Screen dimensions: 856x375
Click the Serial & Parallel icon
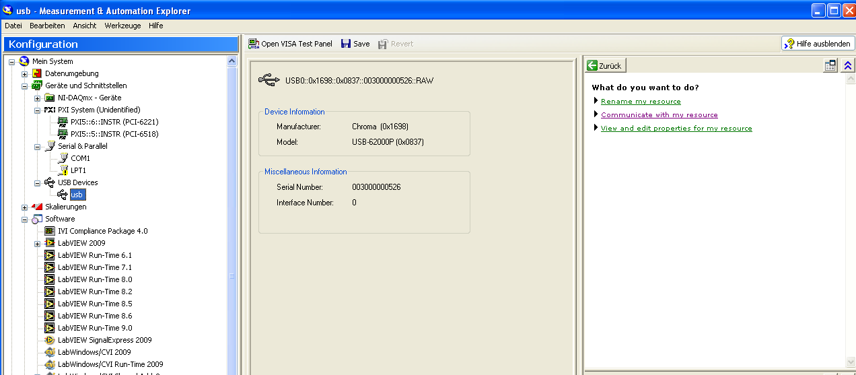pos(50,146)
